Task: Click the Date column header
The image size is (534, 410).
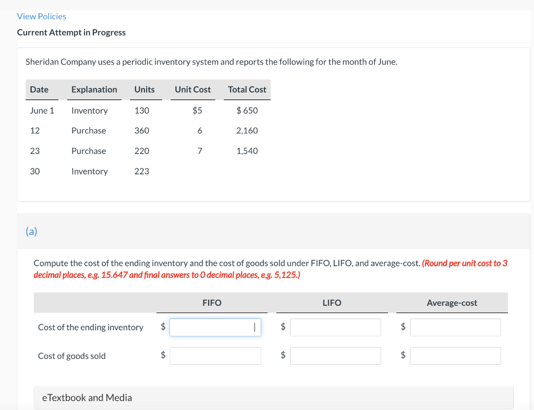Action: point(39,90)
